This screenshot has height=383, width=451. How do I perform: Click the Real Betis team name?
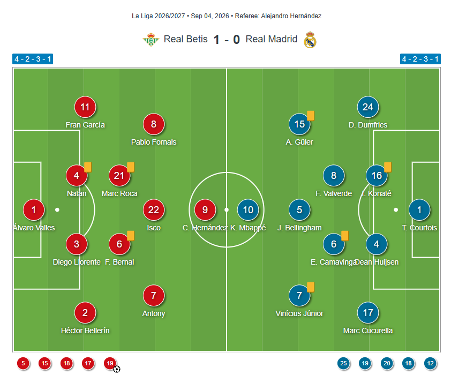(x=185, y=39)
